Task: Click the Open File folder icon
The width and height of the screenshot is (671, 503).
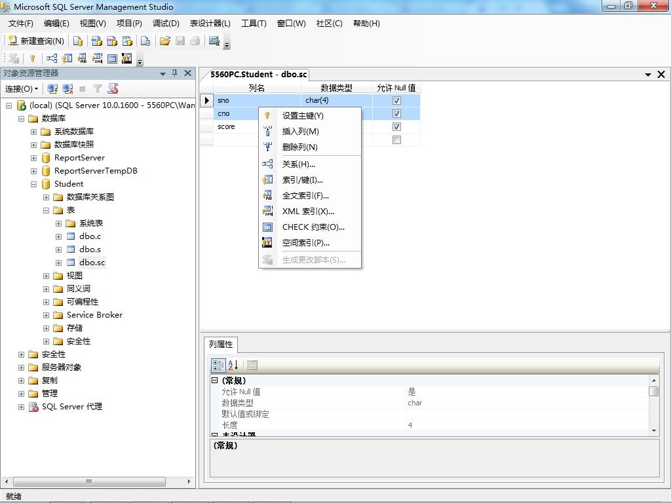Action: [x=164, y=41]
